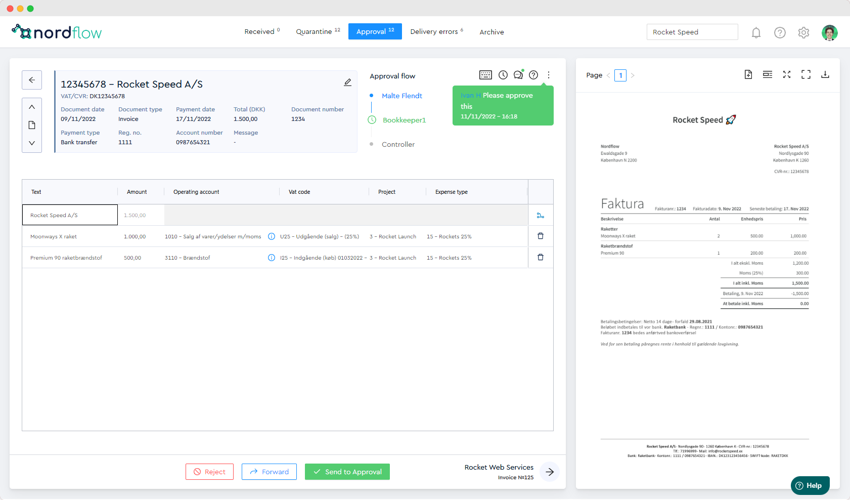
Task: Open the Delivery errors tab
Action: pos(437,32)
